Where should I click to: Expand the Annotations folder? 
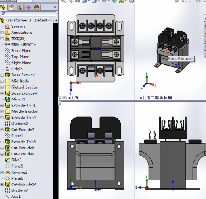point(2,33)
